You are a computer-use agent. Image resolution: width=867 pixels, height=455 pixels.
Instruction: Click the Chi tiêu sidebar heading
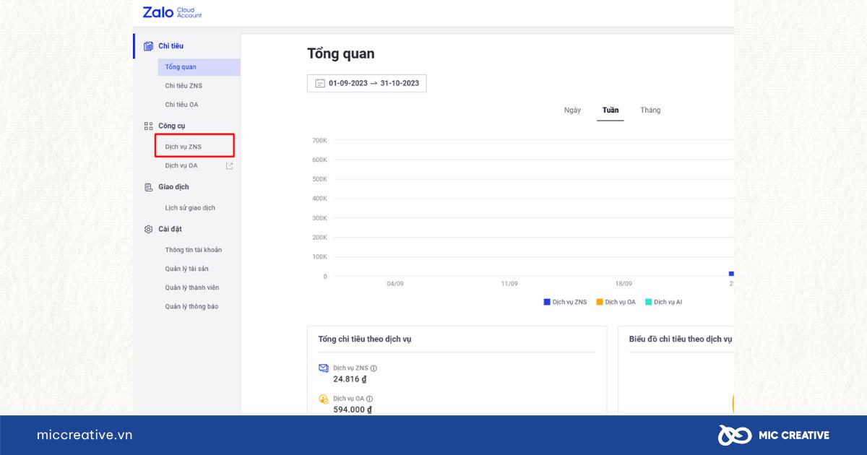pyautogui.click(x=171, y=46)
